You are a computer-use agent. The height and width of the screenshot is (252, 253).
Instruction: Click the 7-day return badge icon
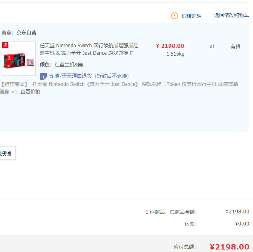(x=43, y=76)
